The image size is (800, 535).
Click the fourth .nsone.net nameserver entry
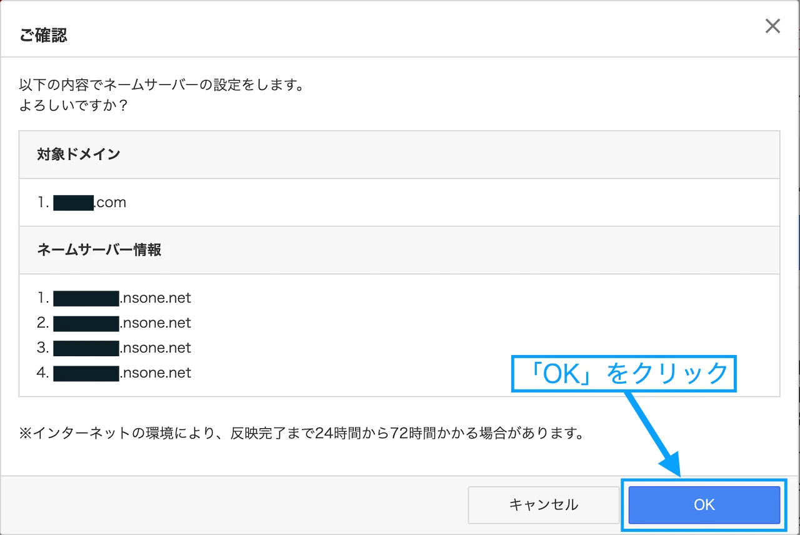pos(122,373)
